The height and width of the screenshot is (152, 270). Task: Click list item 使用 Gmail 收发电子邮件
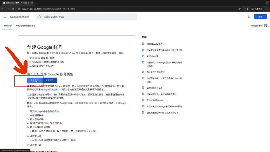click(x=42, y=58)
